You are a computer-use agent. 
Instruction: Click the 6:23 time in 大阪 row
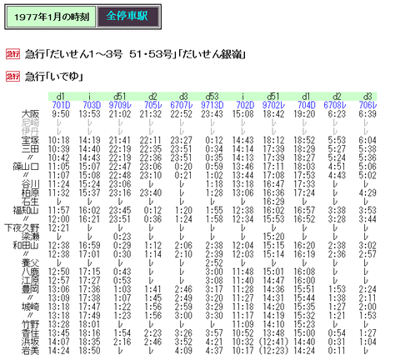[x=337, y=114]
